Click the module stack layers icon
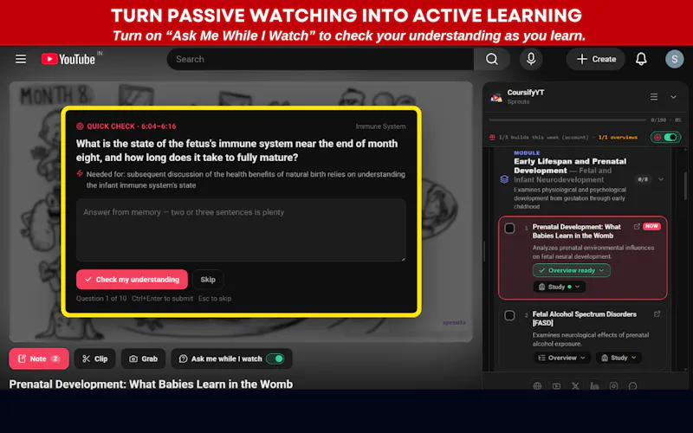Image resolution: width=693 pixels, height=433 pixels. 504,179
